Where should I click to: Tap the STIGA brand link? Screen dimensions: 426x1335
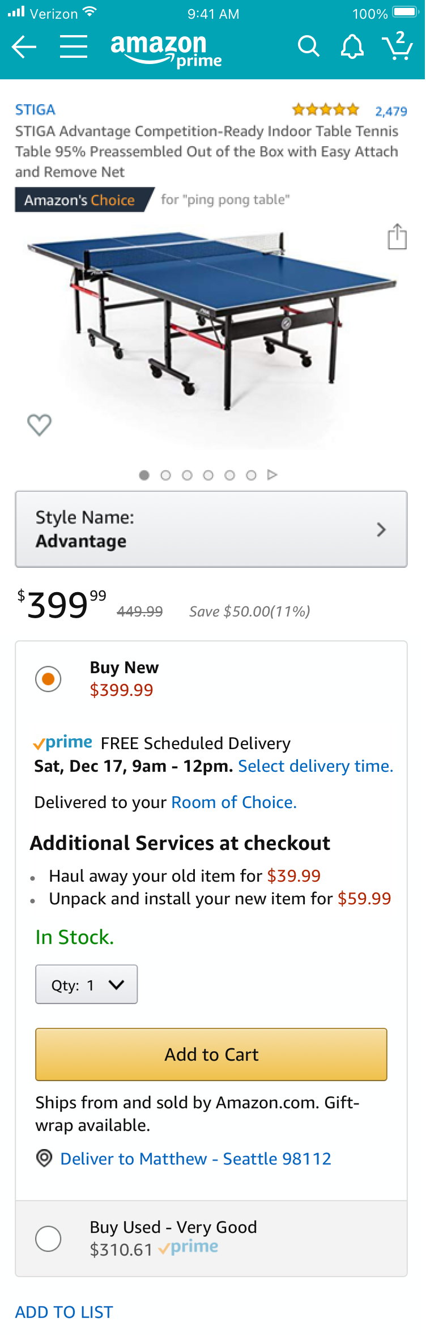[35, 109]
